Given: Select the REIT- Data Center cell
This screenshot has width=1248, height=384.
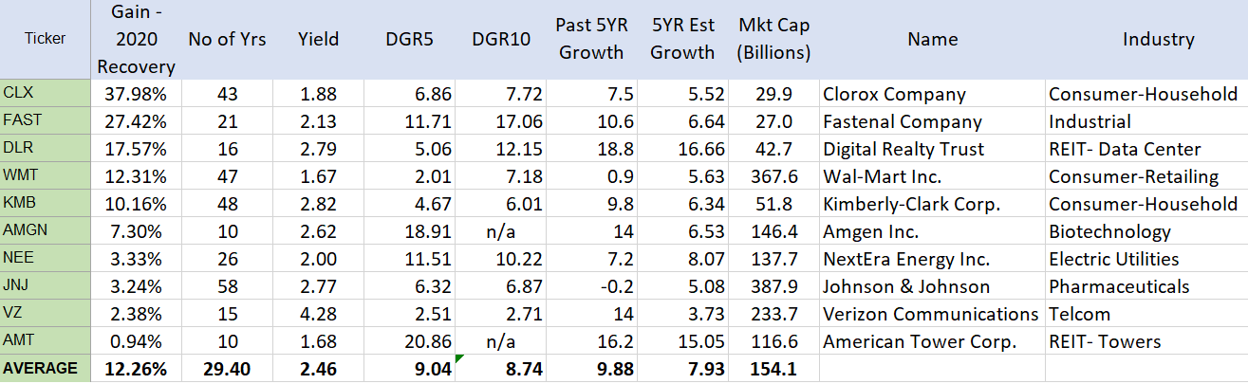Looking at the screenshot, I should 1146,149.
